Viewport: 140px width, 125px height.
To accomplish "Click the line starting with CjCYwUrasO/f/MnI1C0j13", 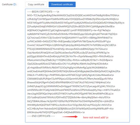I will 70,38.
